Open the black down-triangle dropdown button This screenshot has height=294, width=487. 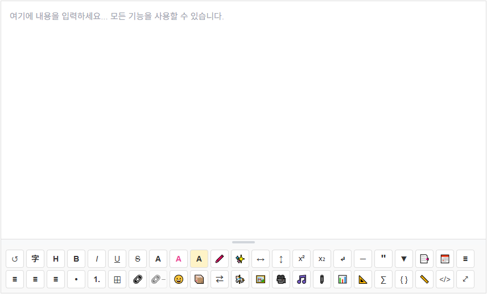pos(404,259)
